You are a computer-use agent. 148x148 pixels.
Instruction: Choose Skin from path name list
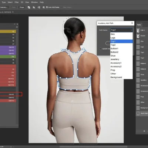point(121,34)
